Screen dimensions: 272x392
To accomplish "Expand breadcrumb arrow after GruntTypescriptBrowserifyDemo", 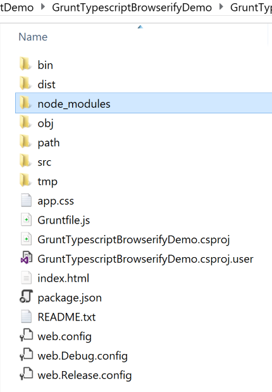I will coord(221,7).
